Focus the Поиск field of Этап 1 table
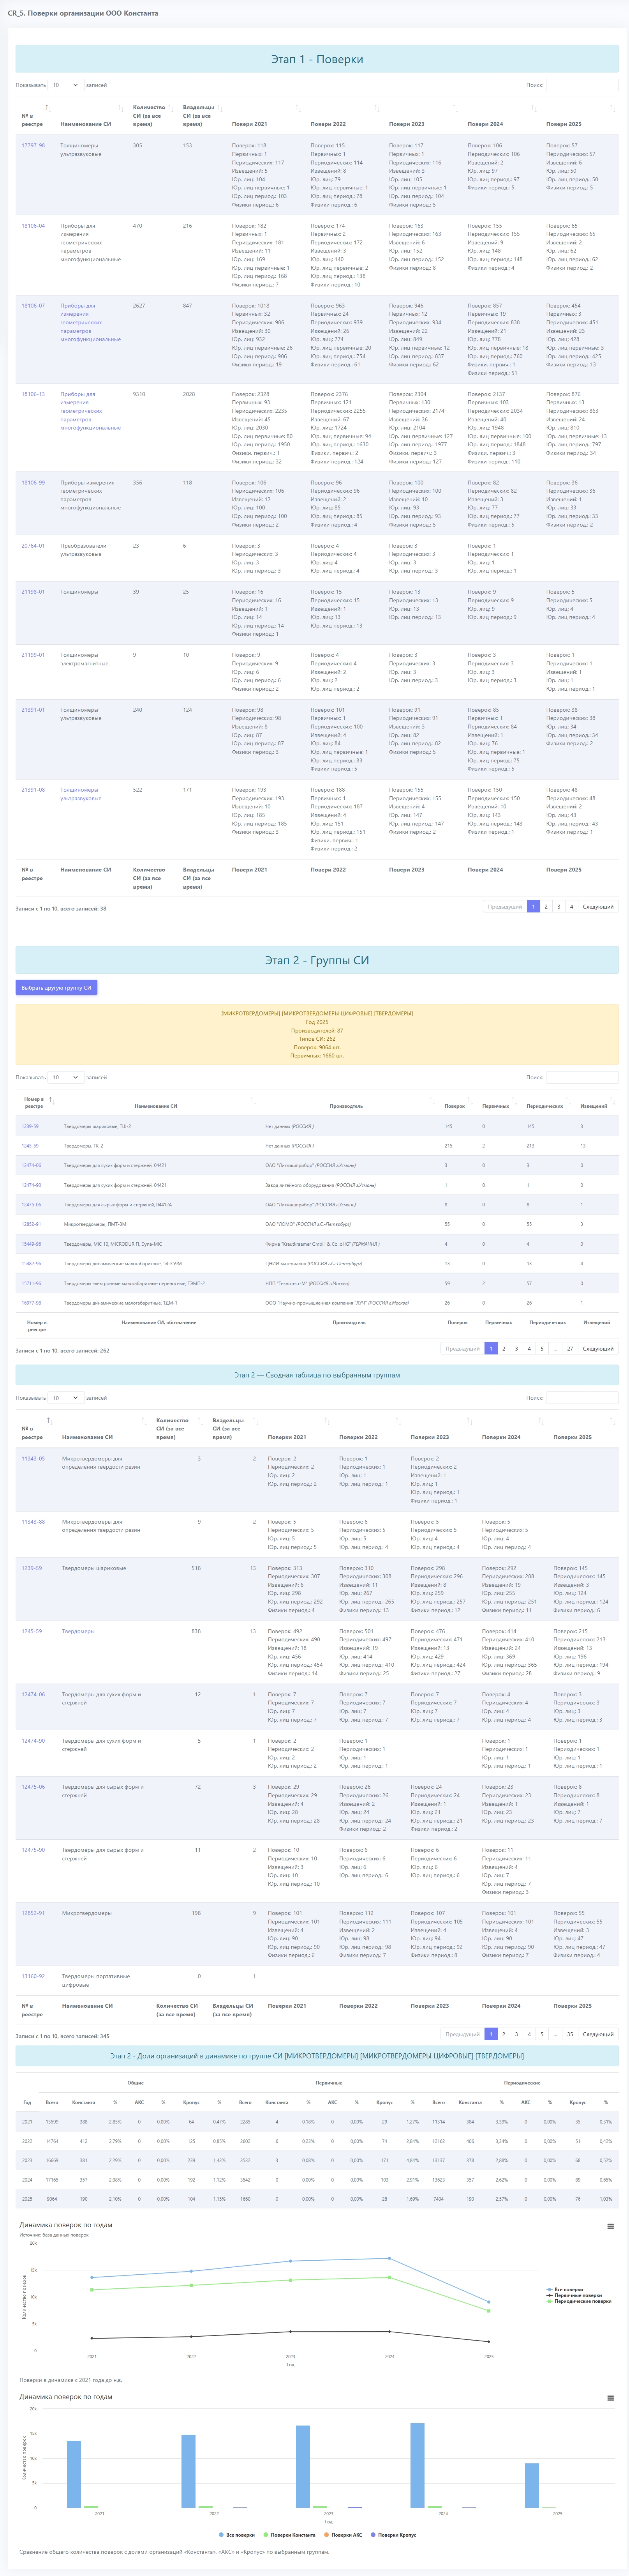This screenshot has height=2576, width=629. pos(581,85)
